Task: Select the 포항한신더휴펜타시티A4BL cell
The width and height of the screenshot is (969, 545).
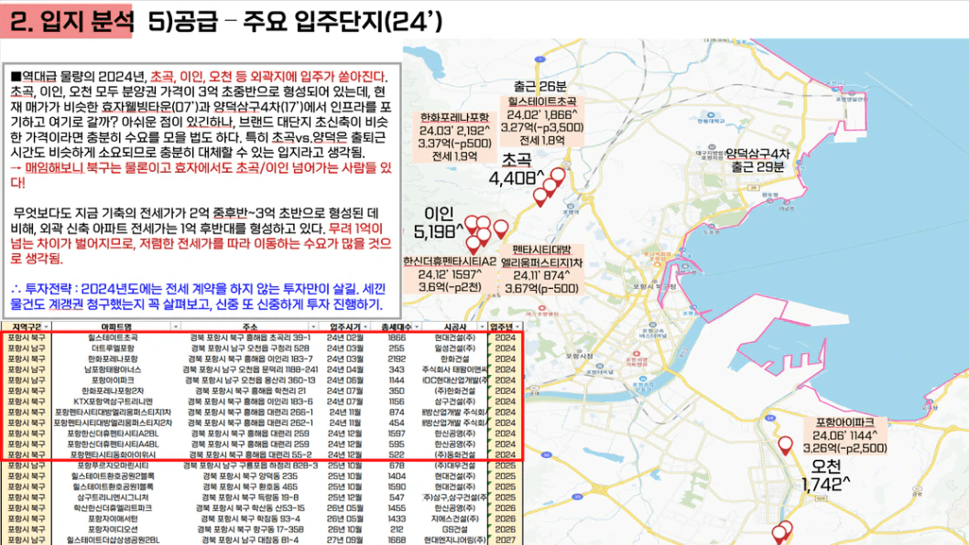Action: point(113,443)
